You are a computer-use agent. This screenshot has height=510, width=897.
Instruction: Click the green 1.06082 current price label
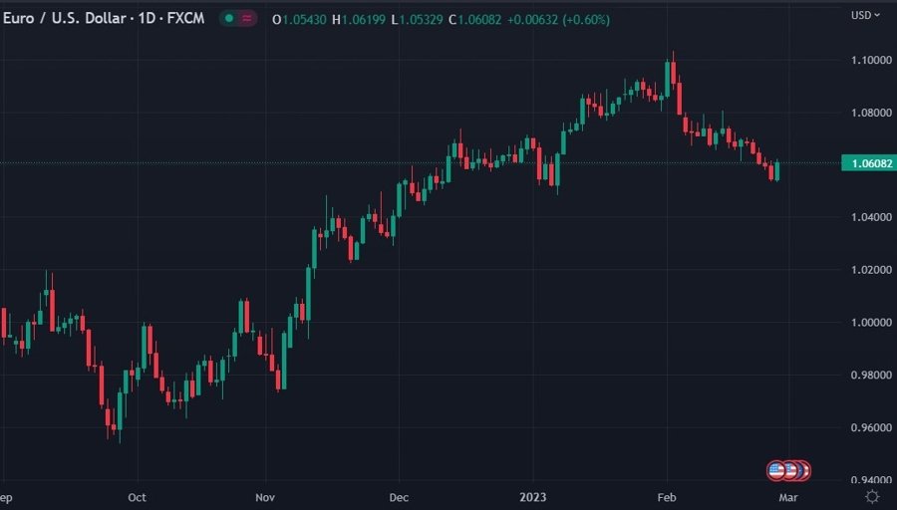point(866,162)
